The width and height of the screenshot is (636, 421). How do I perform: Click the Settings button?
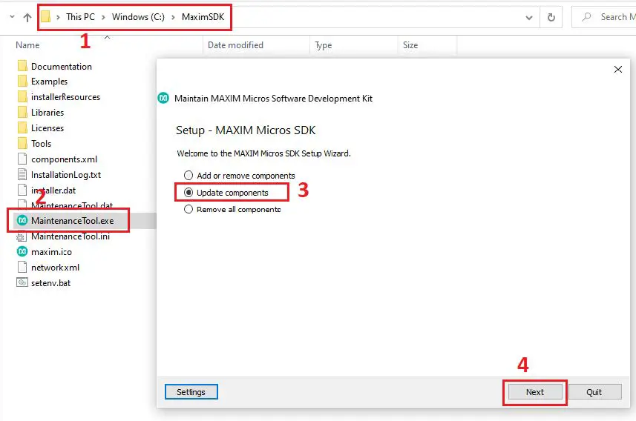pyautogui.click(x=191, y=392)
